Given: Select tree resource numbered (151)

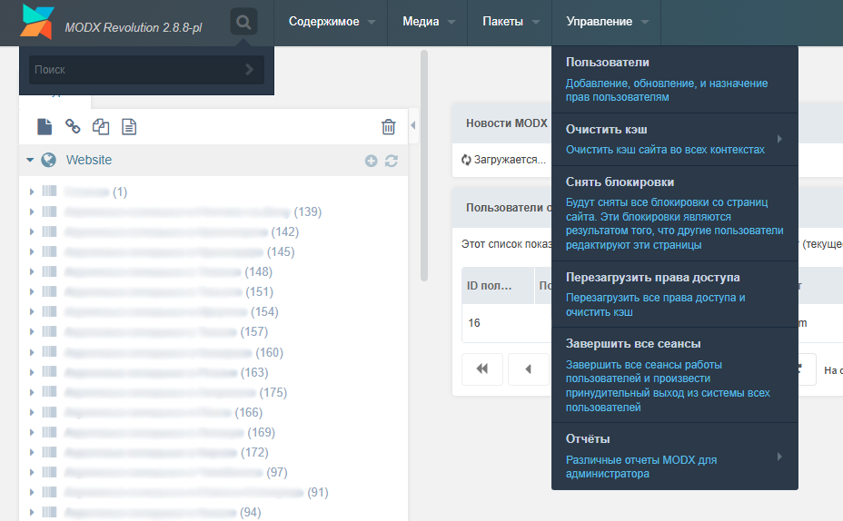Looking at the screenshot, I should (169, 291).
